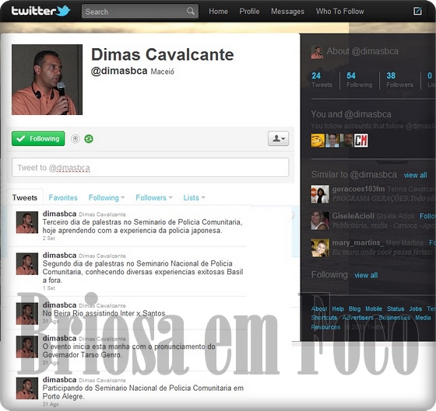This screenshot has width=436, height=411.
Task: Open GiseleAcioli profile avatar
Action: point(320,221)
